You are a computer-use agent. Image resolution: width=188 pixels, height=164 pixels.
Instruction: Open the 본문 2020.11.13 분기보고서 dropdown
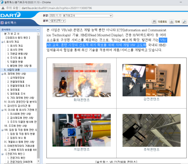pos(81,15)
